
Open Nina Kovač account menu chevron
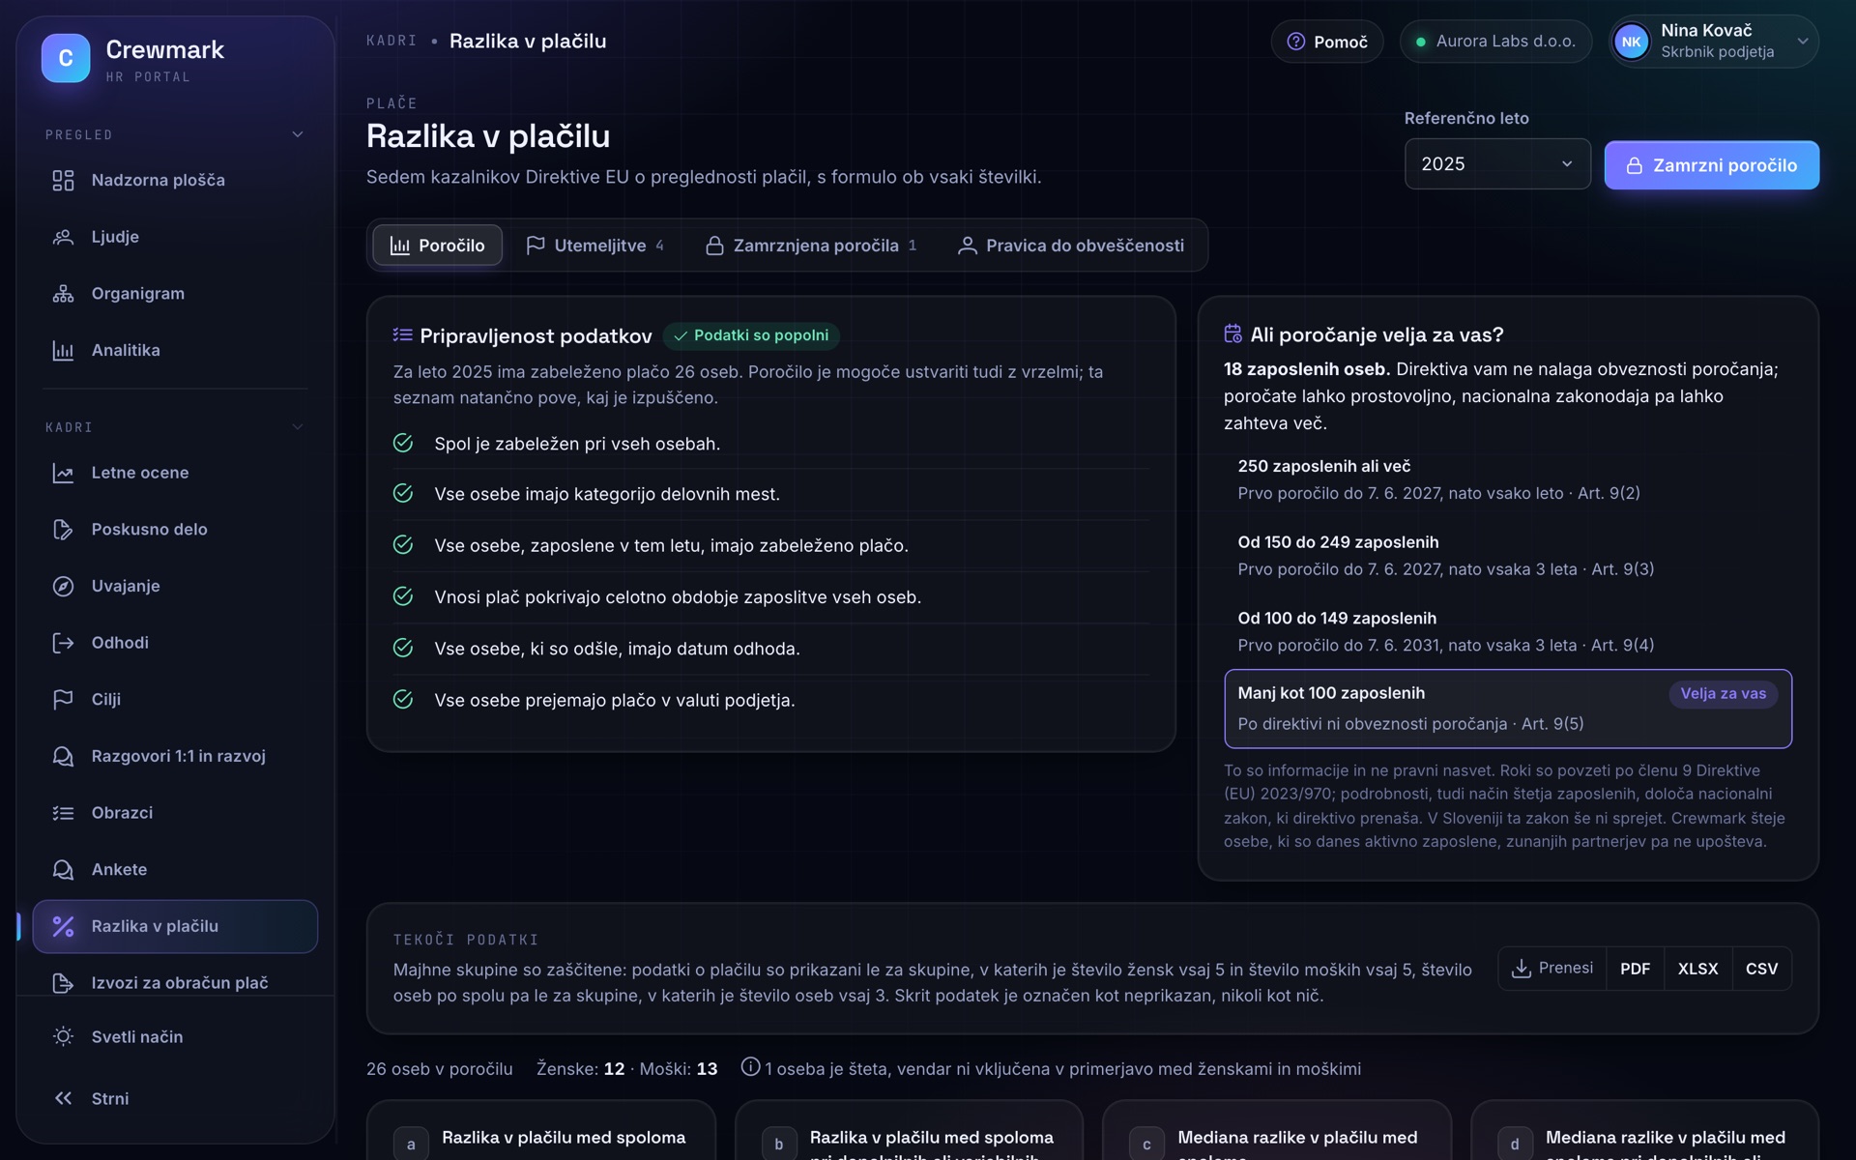[x=1803, y=42]
